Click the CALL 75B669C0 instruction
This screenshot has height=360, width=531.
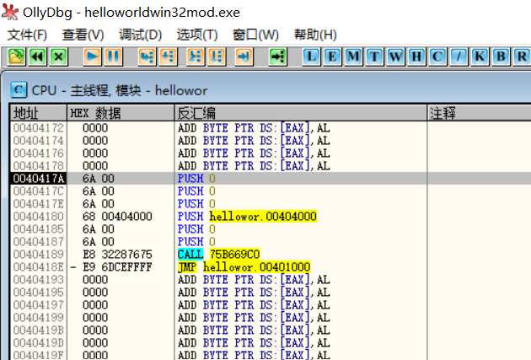(x=219, y=255)
